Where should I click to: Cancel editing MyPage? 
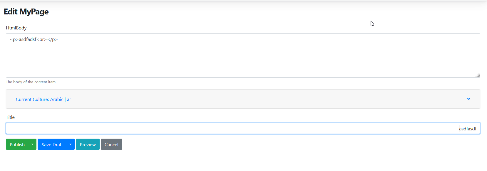click(111, 144)
